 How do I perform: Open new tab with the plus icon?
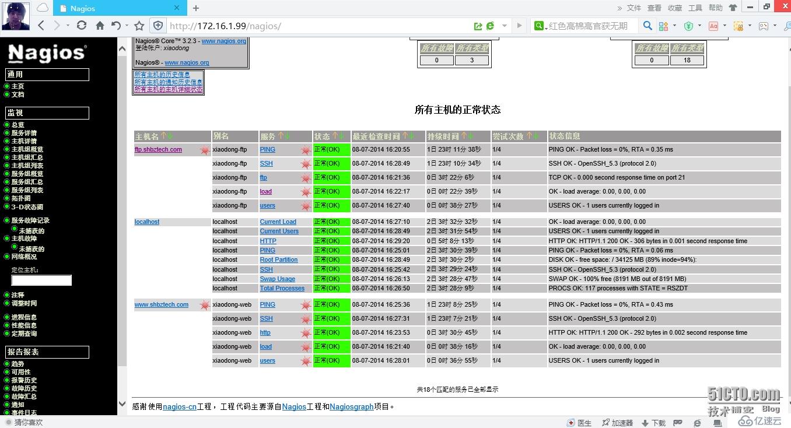196,8
